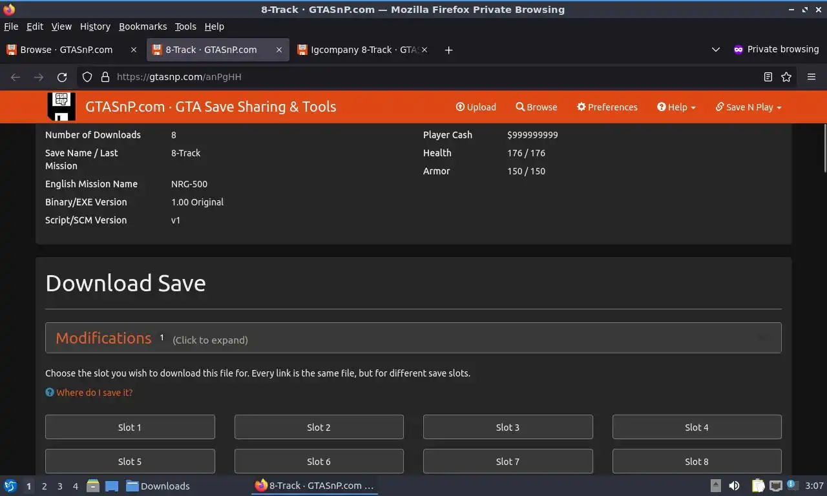The width and height of the screenshot is (827, 496).
Task: Open the Edit menu
Action: (35, 26)
